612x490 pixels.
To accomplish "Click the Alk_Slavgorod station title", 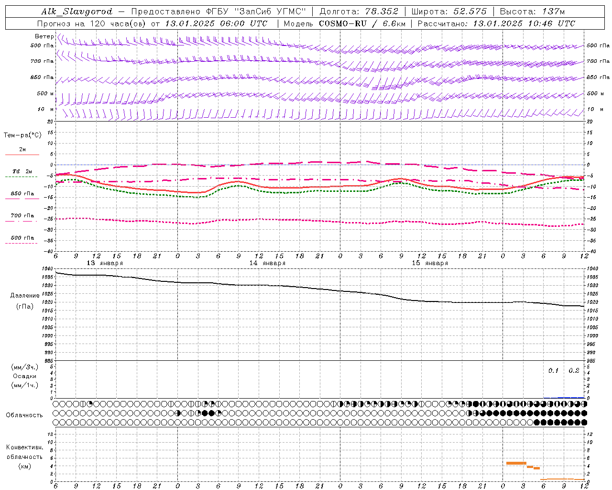I will pyautogui.click(x=77, y=11).
